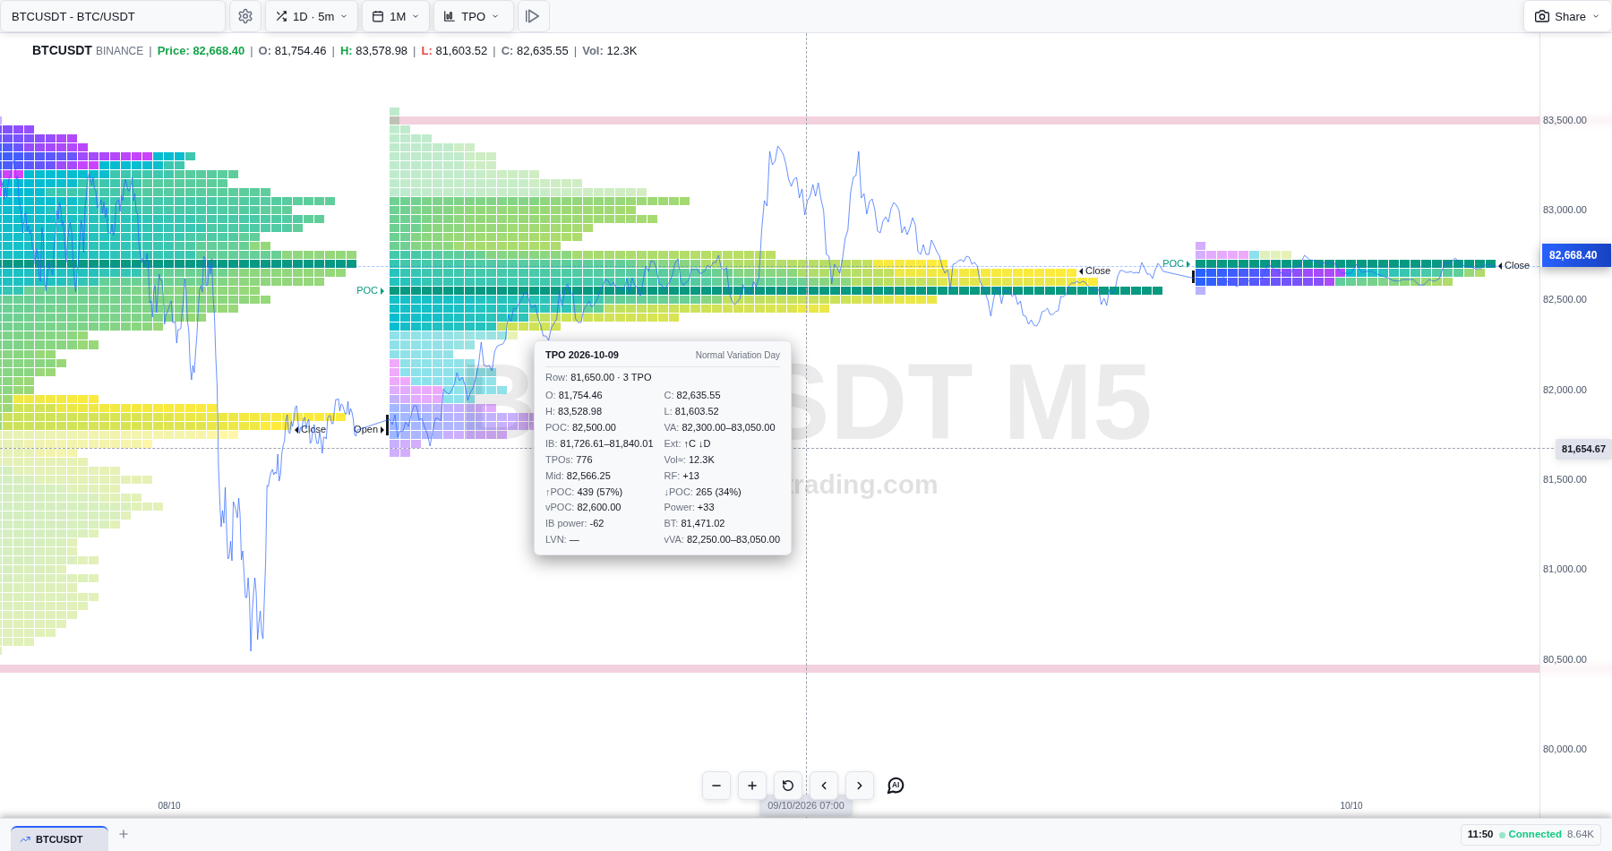
Task: Click the O: 81,754.46 header value
Action: 292,51
